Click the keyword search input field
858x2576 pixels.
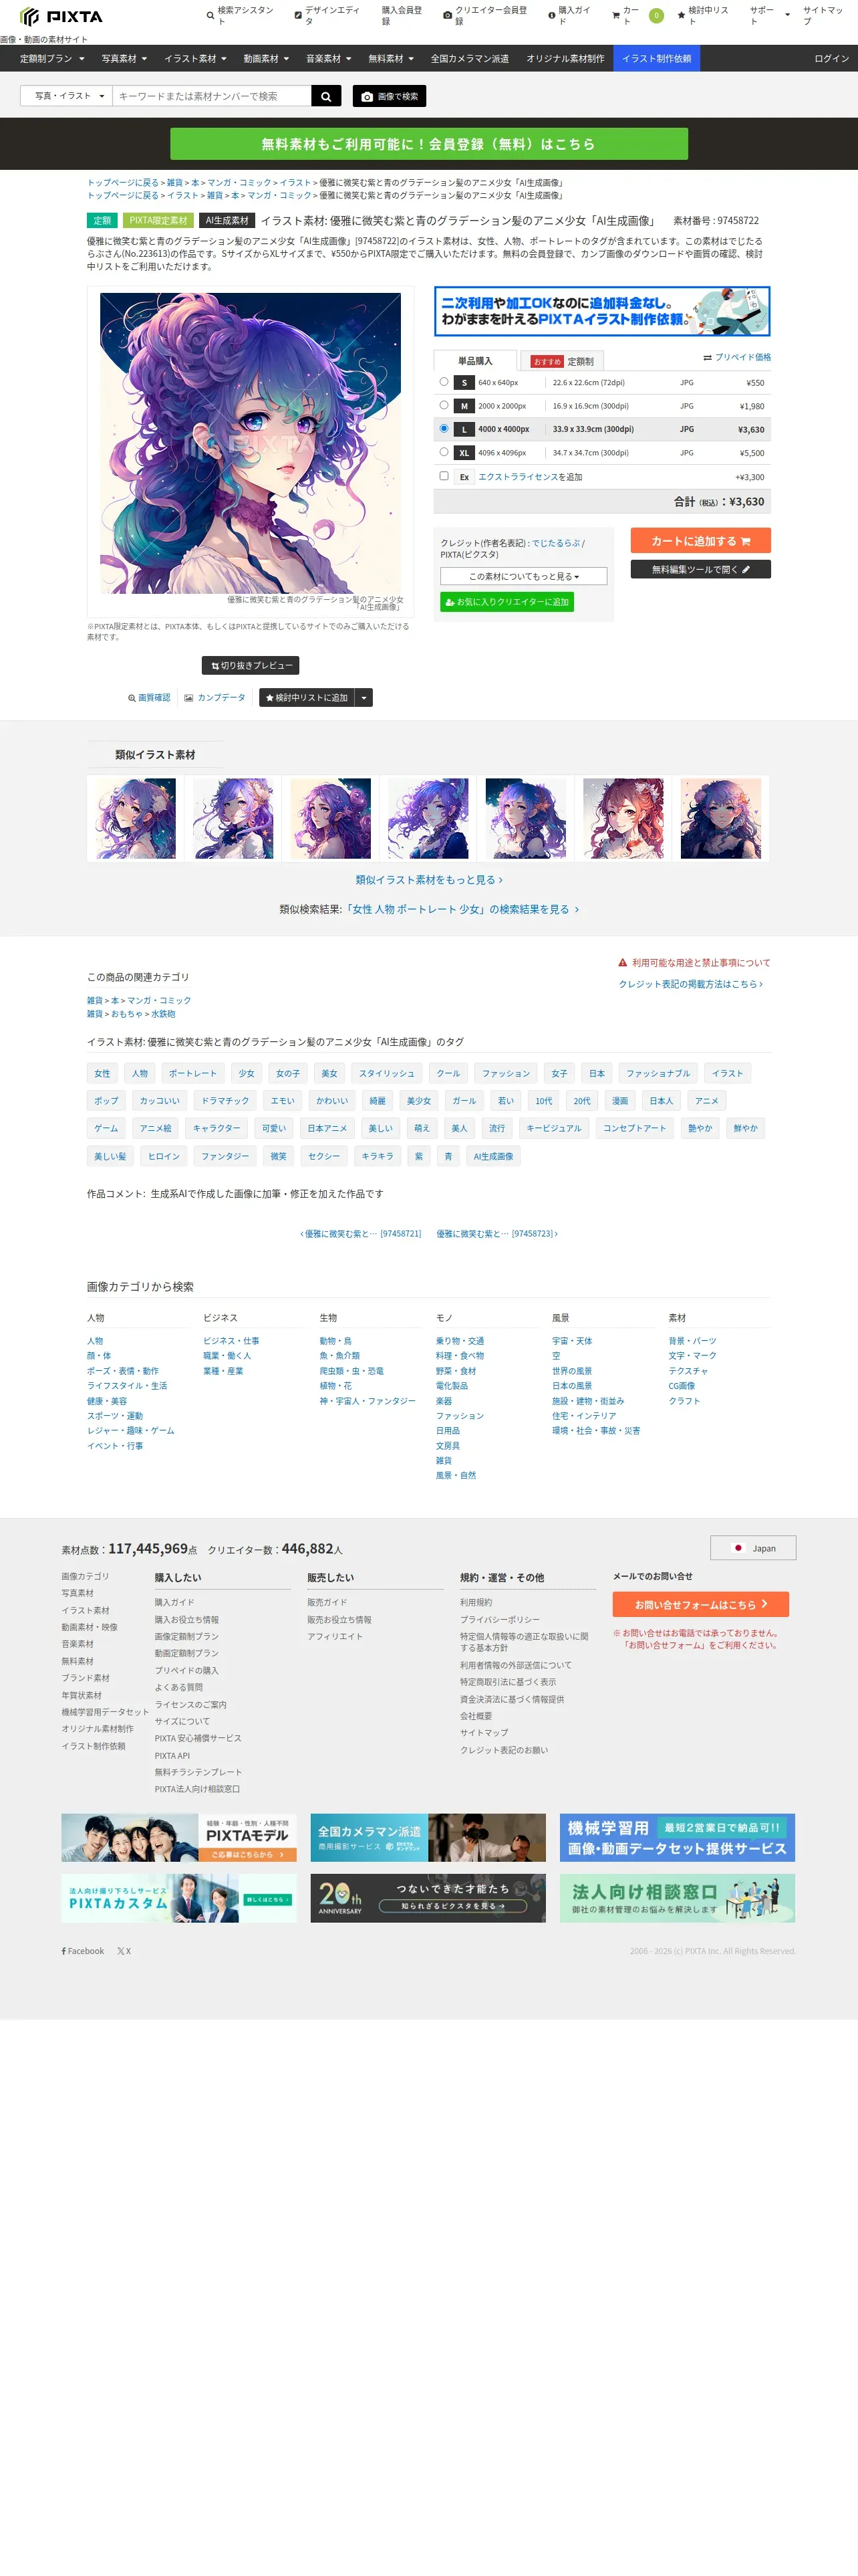tap(212, 96)
